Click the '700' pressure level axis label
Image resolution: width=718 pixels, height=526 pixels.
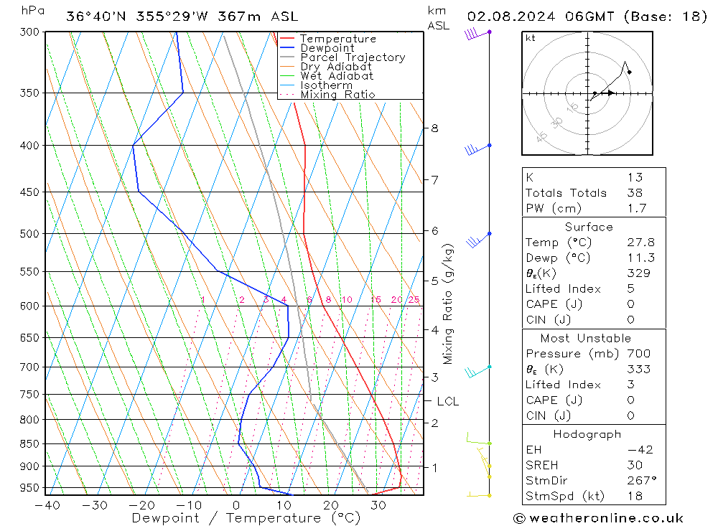29,367
